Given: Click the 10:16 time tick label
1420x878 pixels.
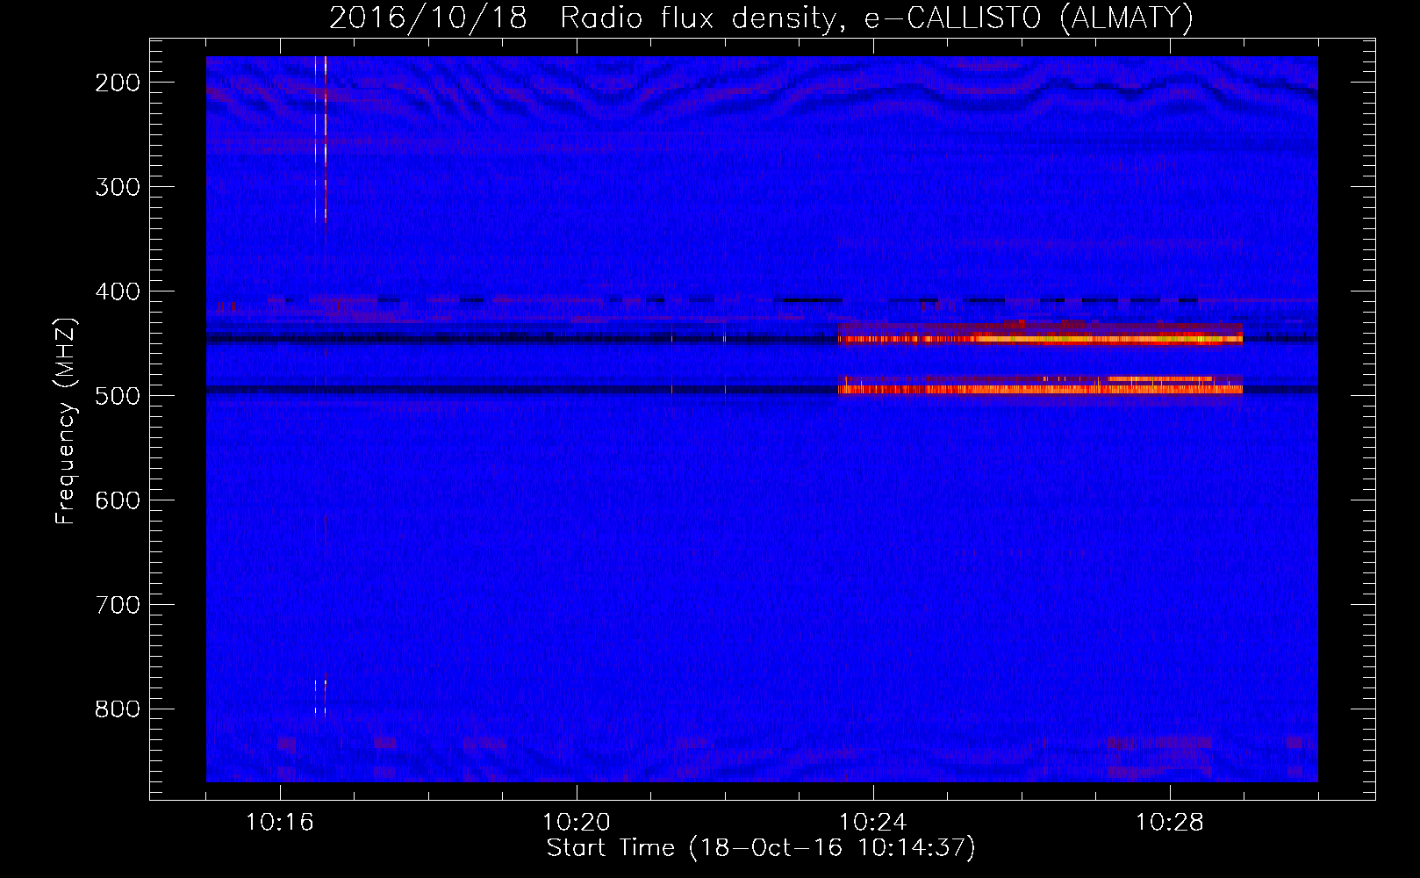Looking at the screenshot, I should pos(280,822).
